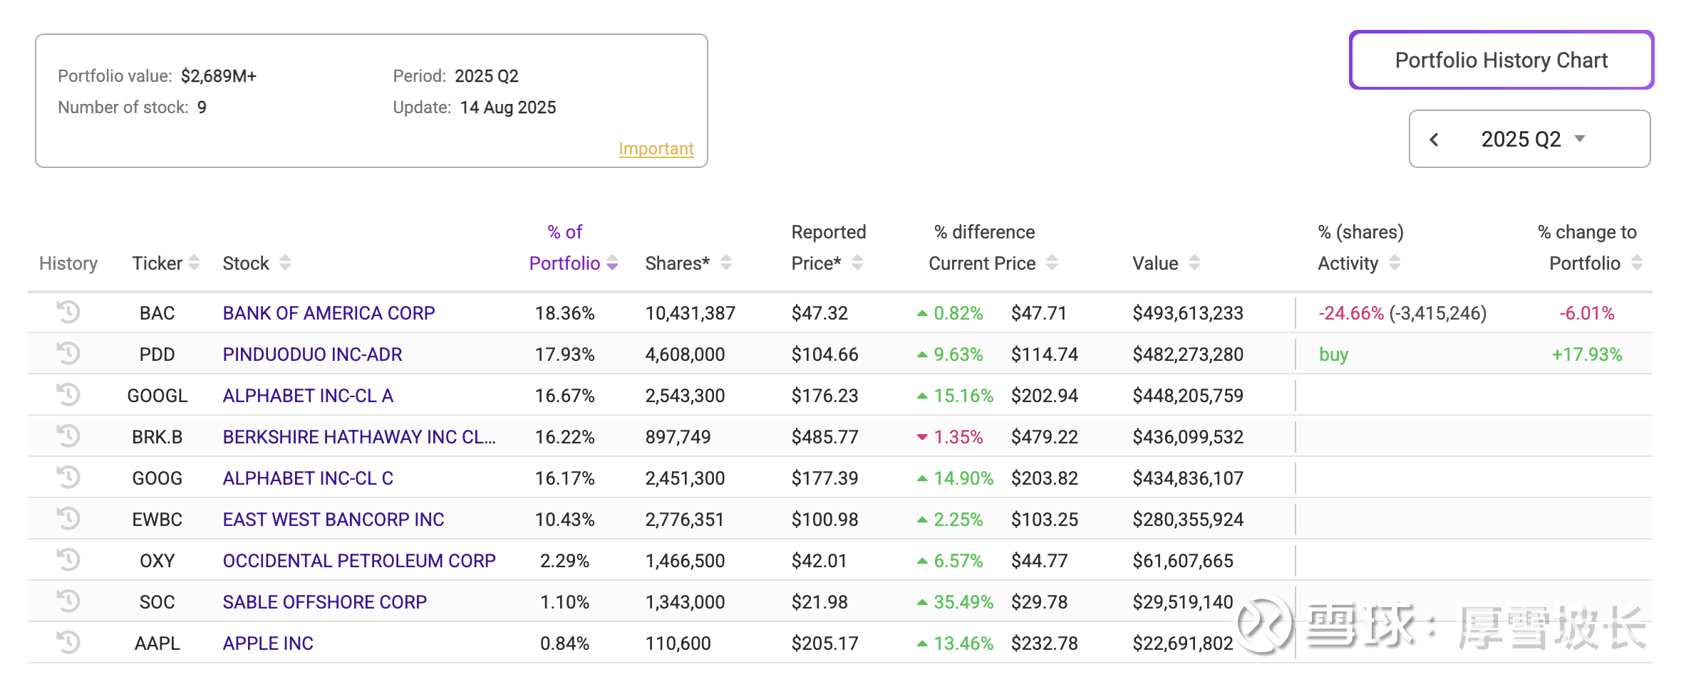Open history for the GOOGL row
Viewport: 1696px width, 679px height.
[x=68, y=394]
